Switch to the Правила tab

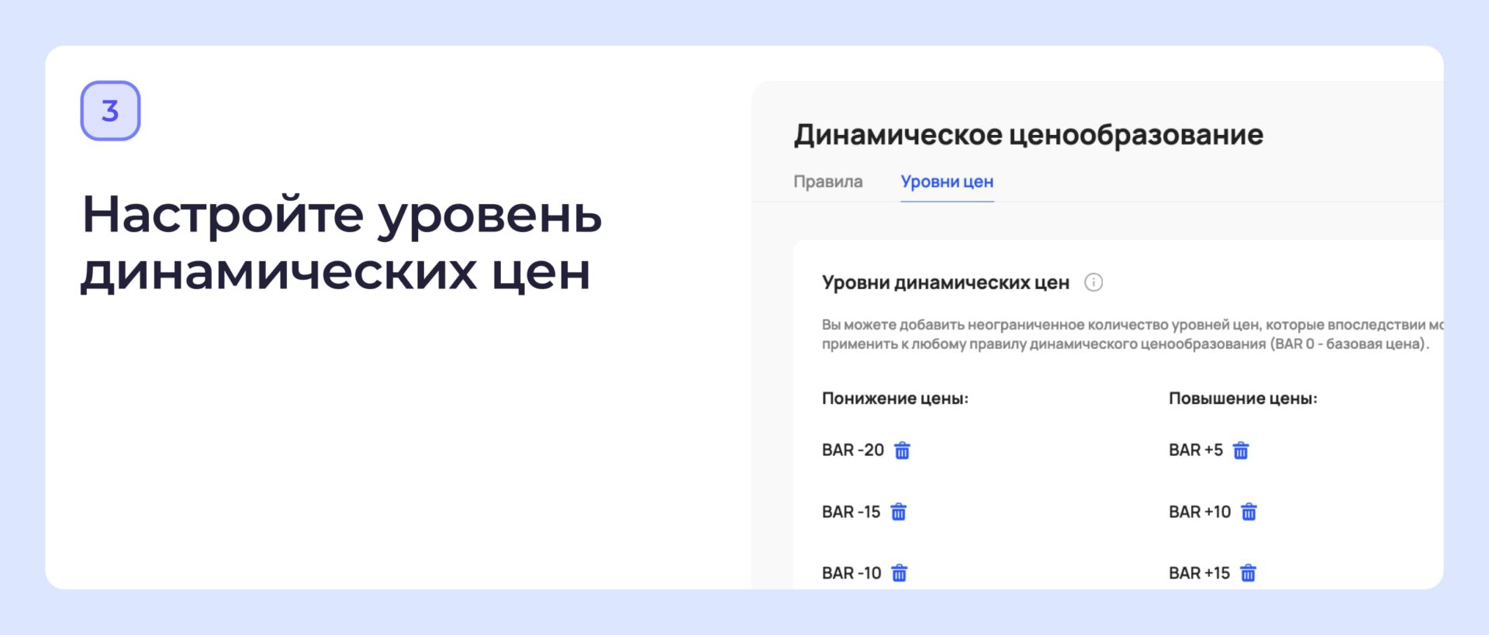827,181
